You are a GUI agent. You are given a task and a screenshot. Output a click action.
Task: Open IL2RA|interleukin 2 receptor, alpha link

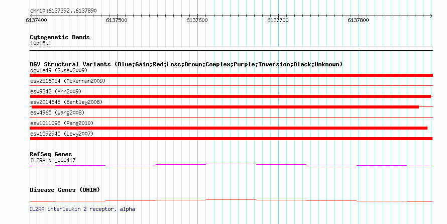pyautogui.click(x=82, y=209)
